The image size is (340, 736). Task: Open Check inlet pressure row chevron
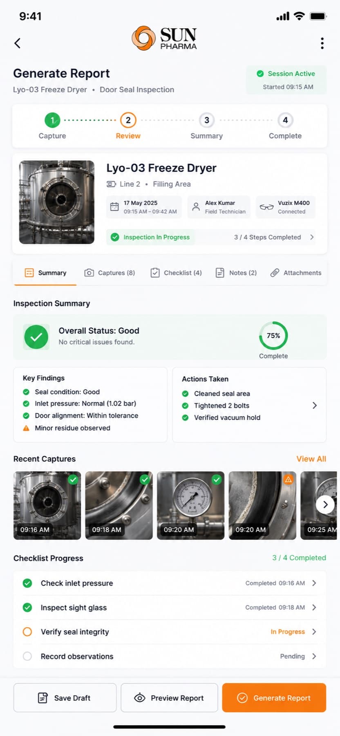coord(314,583)
